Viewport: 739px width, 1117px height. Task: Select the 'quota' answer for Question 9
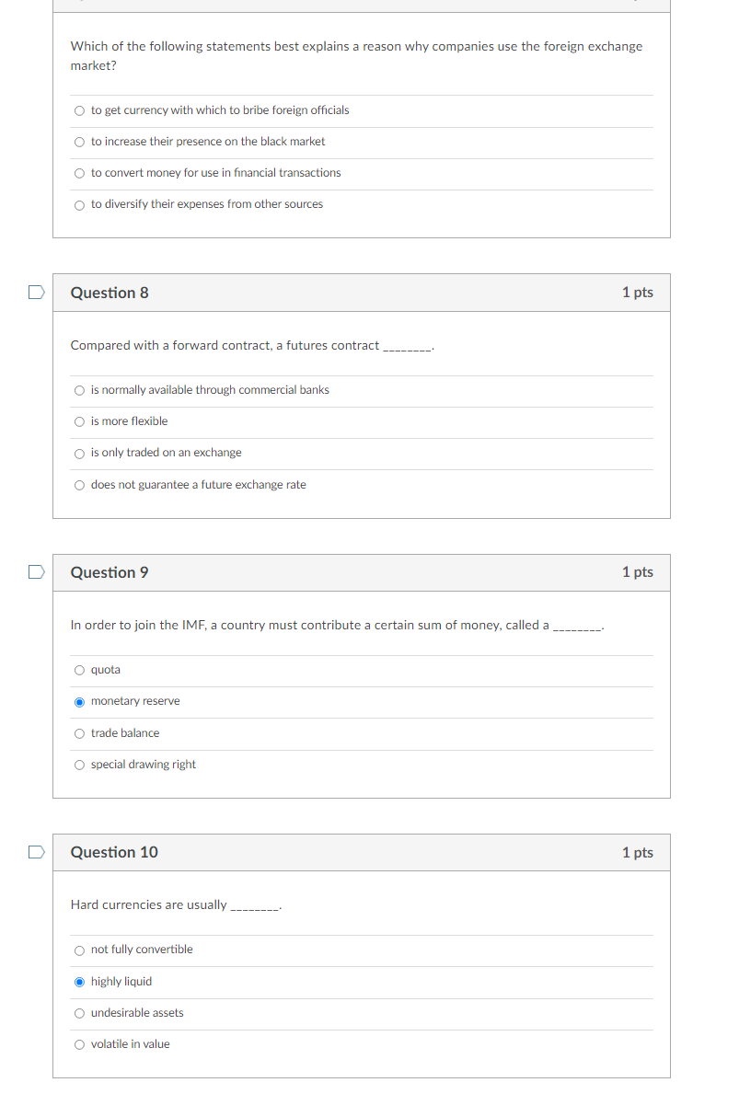click(80, 671)
